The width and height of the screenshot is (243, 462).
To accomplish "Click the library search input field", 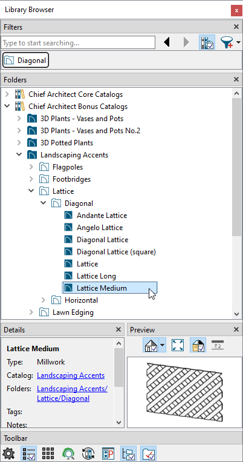I will [x=78, y=43].
